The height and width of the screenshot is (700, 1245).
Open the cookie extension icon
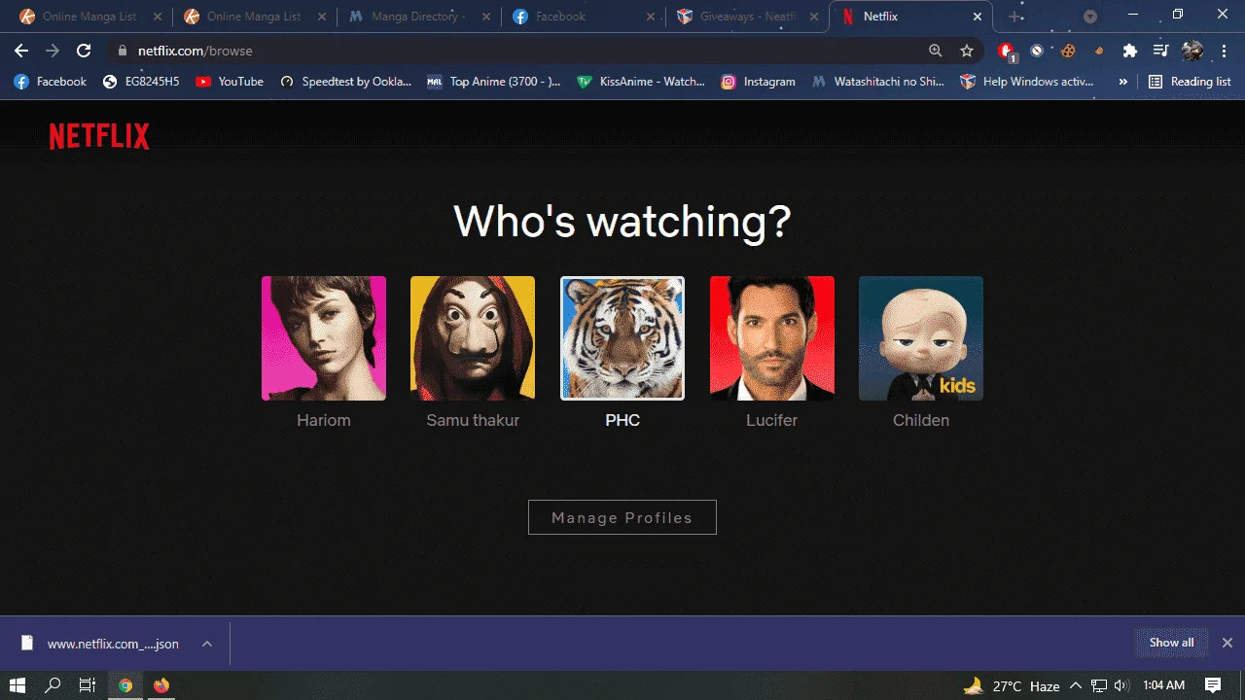click(1068, 51)
